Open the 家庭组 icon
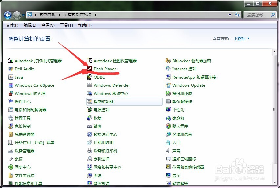Image resolution: width=280 pixels, height=188 pixels. coord(168,118)
